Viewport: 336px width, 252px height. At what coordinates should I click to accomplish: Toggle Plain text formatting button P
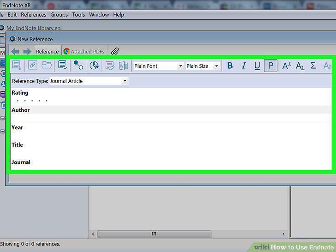270,66
